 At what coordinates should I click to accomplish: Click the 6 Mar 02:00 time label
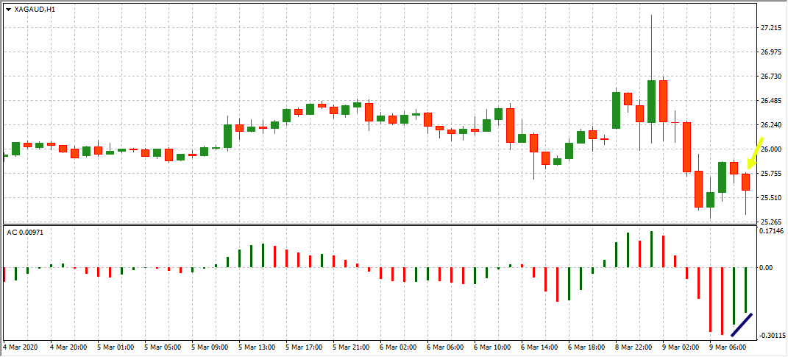pyautogui.click(x=397, y=347)
